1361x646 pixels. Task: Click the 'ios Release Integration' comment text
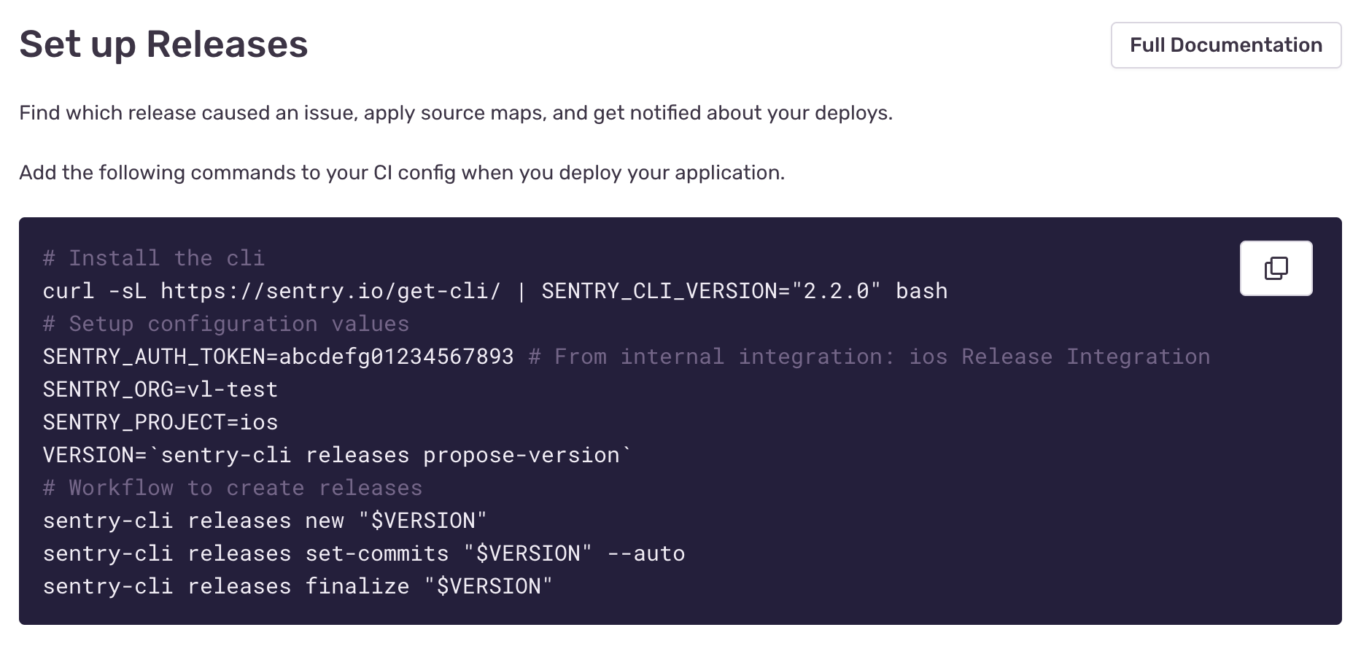(1059, 356)
